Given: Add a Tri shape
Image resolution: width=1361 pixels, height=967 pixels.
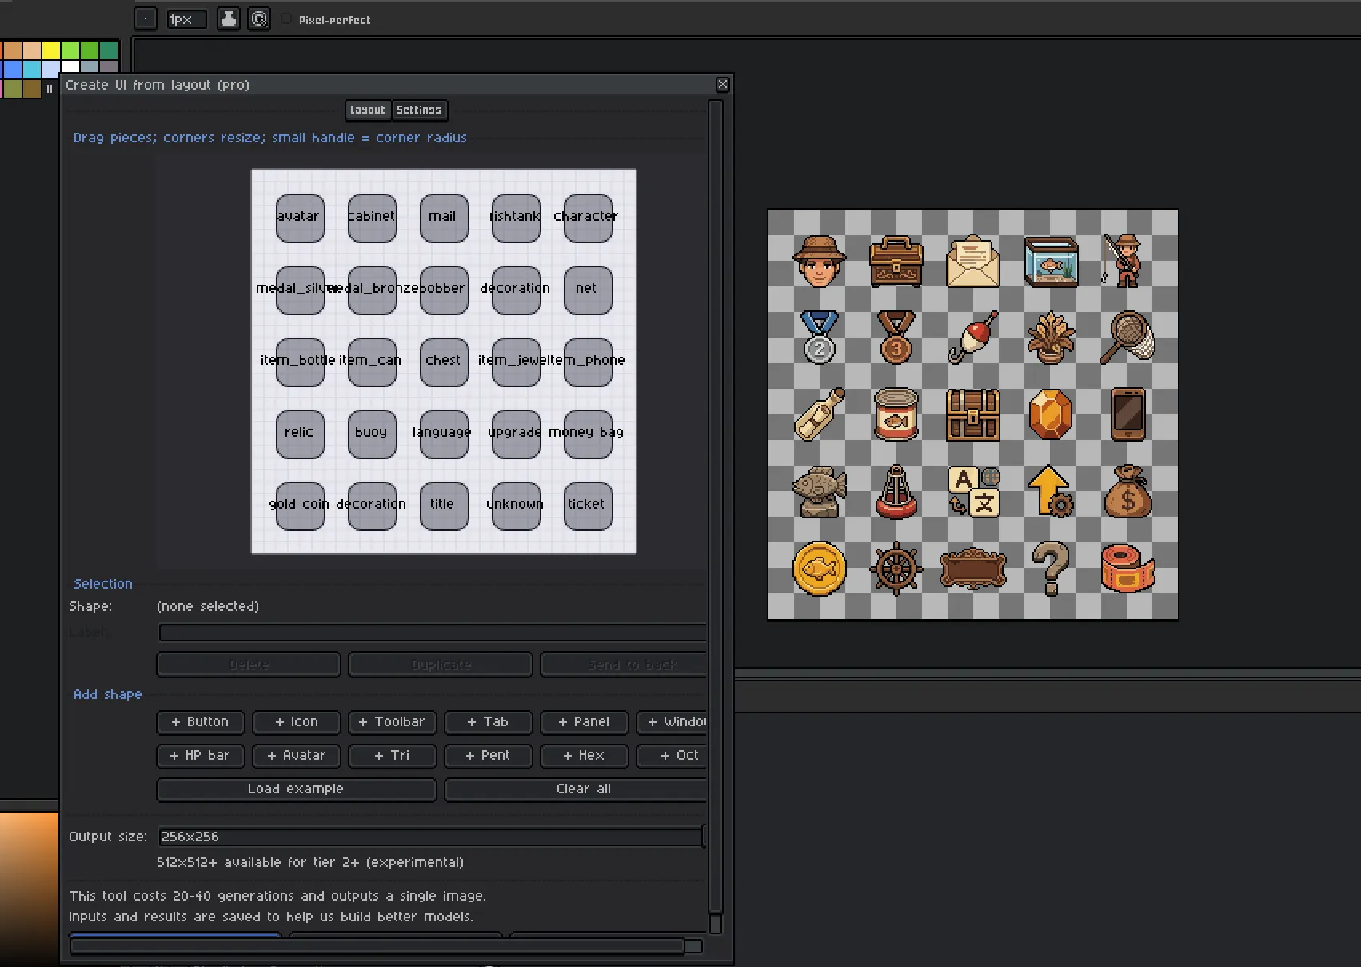Looking at the screenshot, I should (x=392, y=756).
